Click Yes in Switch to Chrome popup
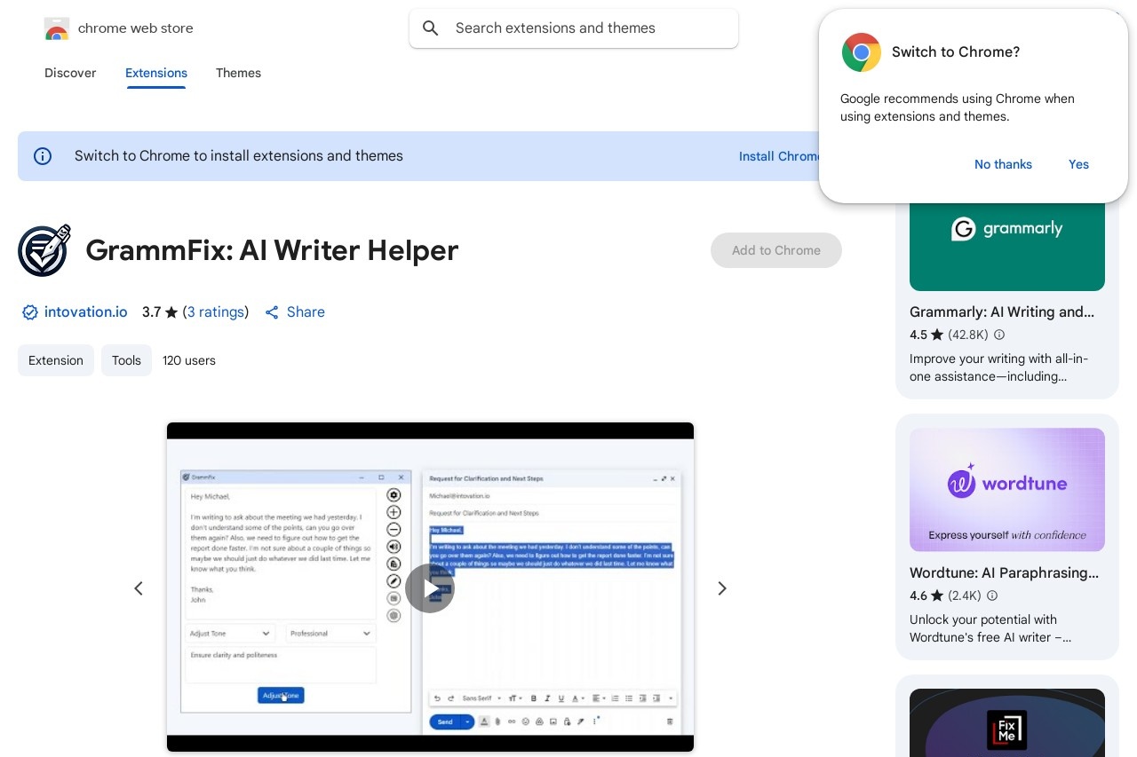The image size is (1137, 757). [1078, 164]
